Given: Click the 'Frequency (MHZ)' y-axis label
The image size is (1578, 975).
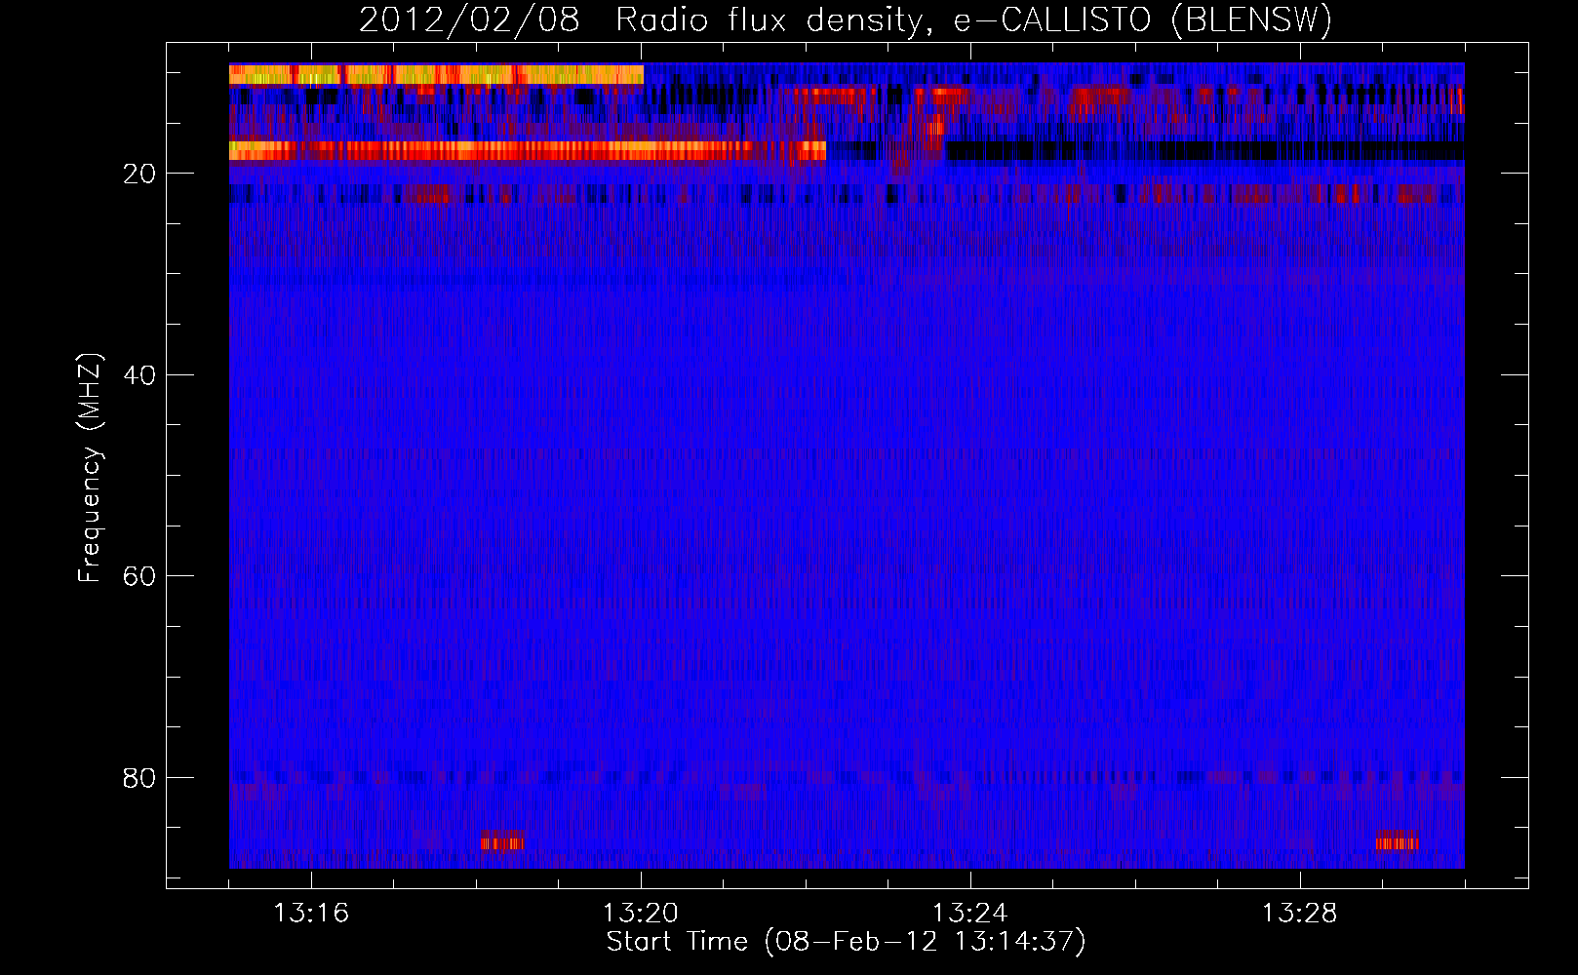Looking at the screenshot, I should (x=90, y=468).
